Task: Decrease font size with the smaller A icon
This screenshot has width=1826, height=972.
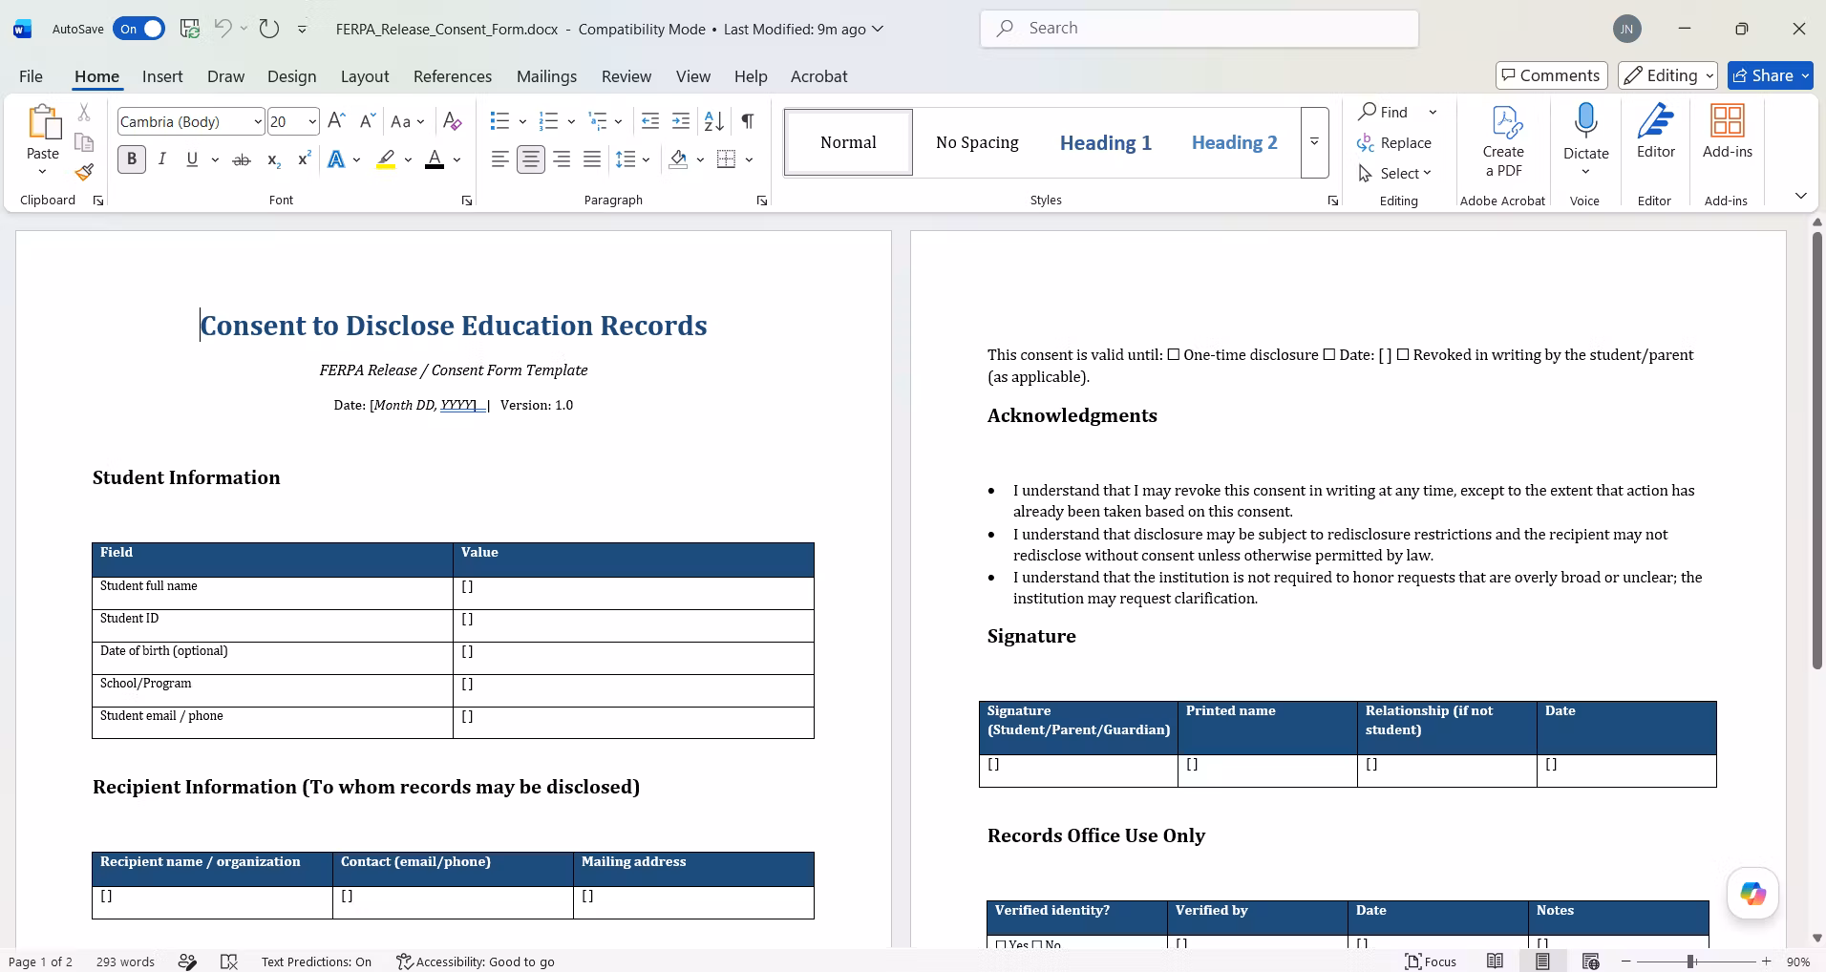Action: click(x=368, y=121)
